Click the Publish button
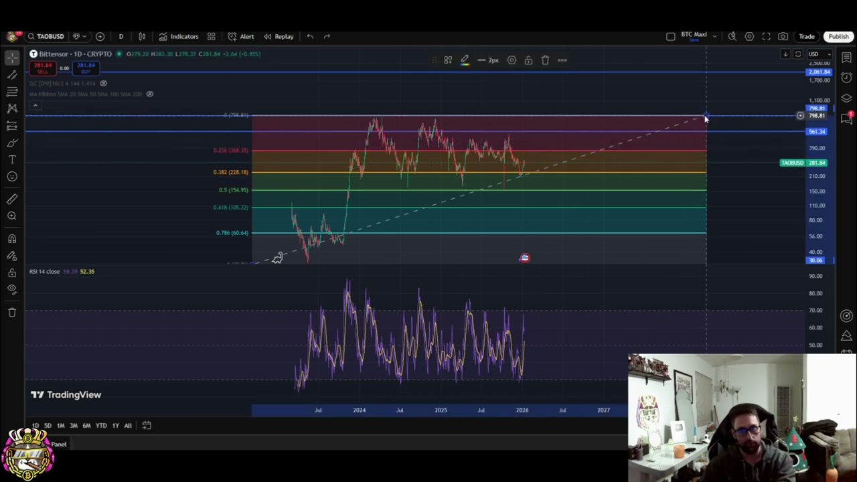857x482 pixels. click(x=838, y=36)
